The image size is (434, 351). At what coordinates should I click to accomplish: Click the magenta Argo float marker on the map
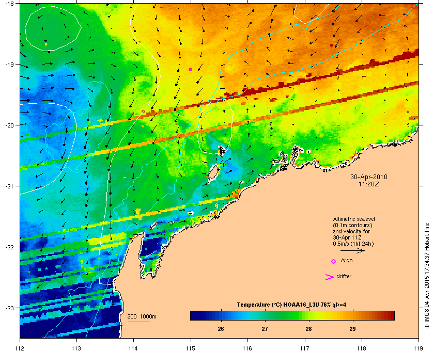[190, 69]
